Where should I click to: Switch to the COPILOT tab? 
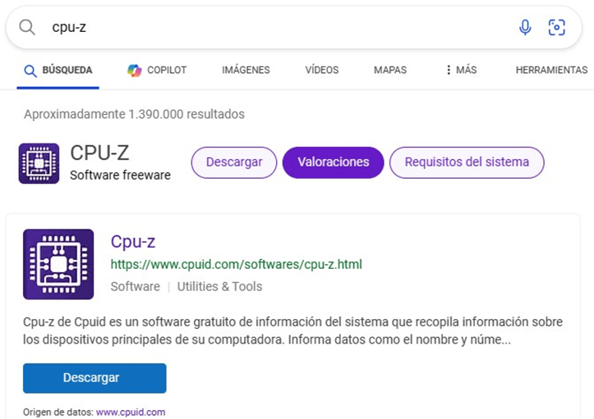coord(157,71)
